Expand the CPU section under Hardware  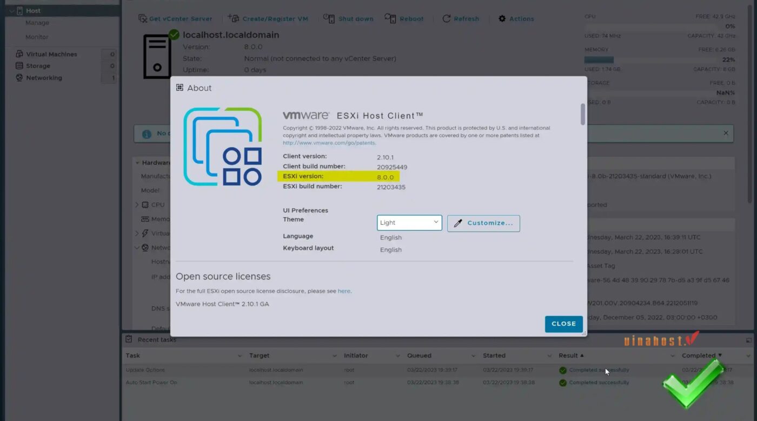(137, 204)
